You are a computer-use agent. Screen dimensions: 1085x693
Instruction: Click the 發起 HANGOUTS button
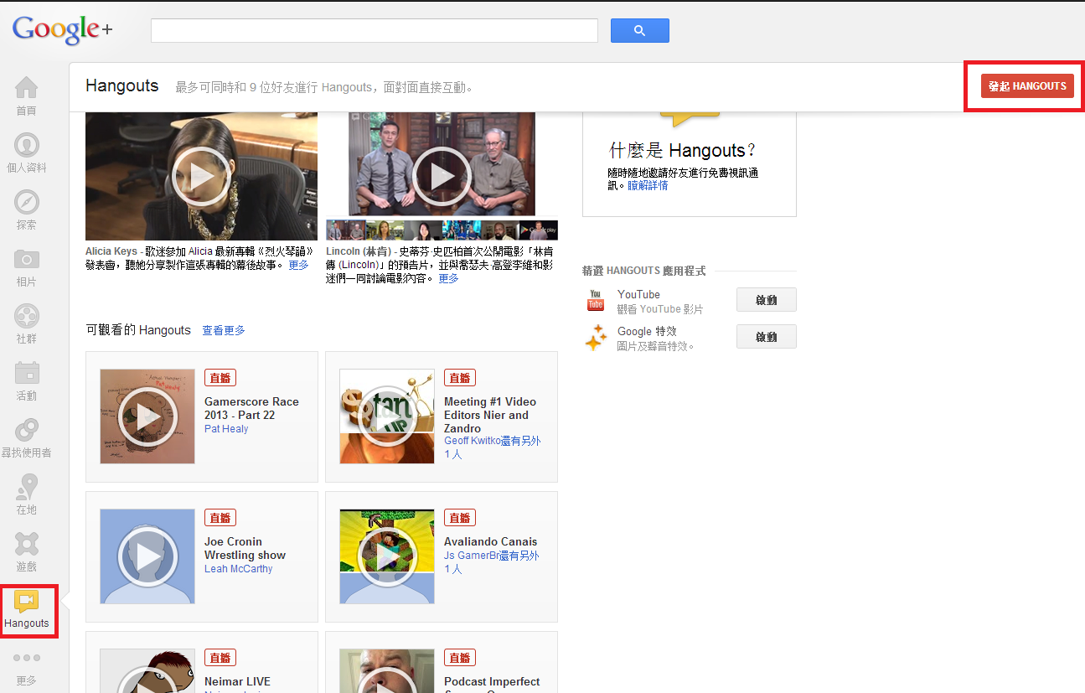click(1027, 85)
